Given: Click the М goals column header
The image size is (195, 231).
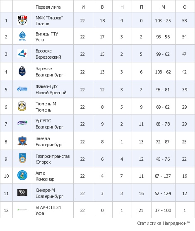Looking at the screenshot, I should 163,7.
